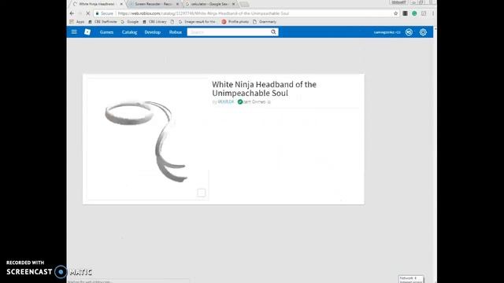504x283 pixels.
Task: Click the Secure lock indicator in address bar
Action: click(x=105, y=13)
